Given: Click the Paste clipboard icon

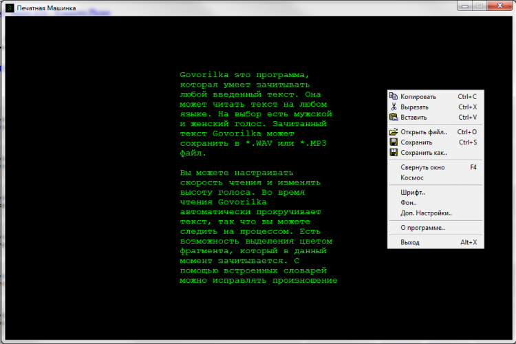Looking at the screenshot, I should point(394,117).
